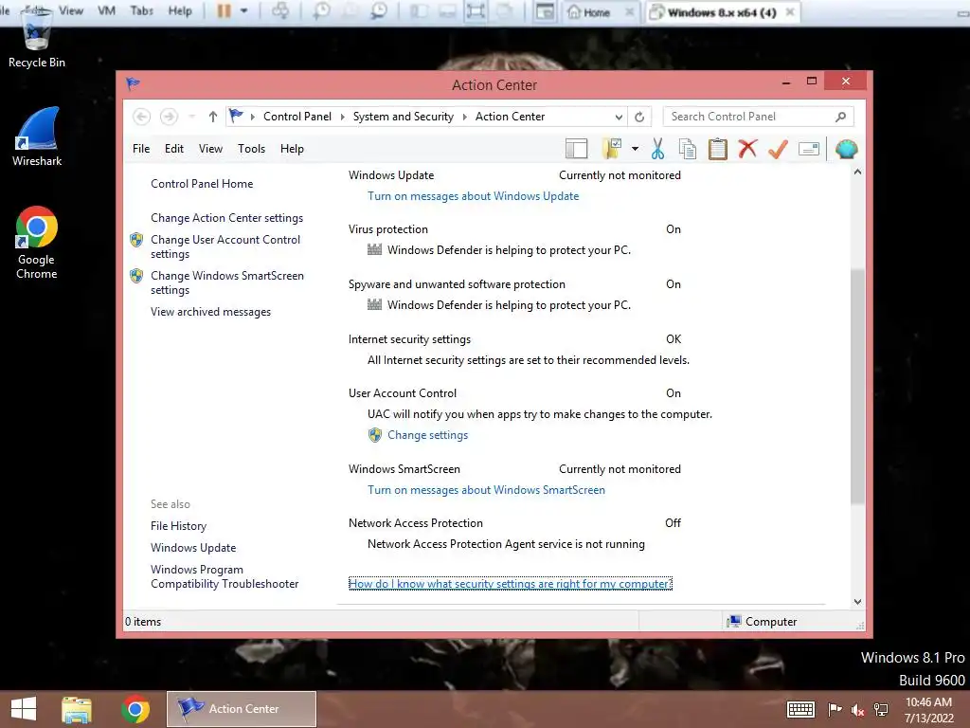
Task: Click the Paste clipboard toolbar icon
Action: [x=718, y=149]
